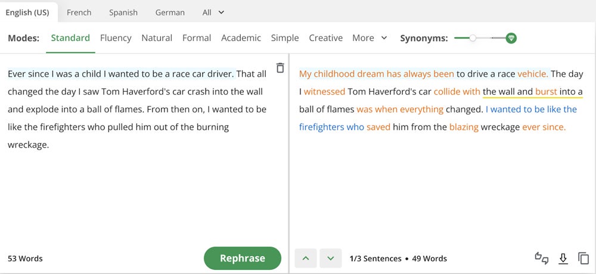Select Academic mode
Screen dimensions: 596x274
click(241, 38)
